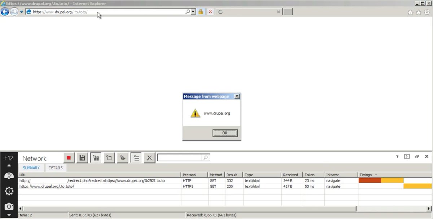Screen dimensions: 433x219
Task: Click the Network panel search field
Action: [179, 158]
